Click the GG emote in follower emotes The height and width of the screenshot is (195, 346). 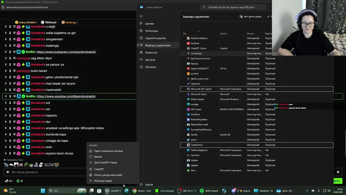click(56, 164)
